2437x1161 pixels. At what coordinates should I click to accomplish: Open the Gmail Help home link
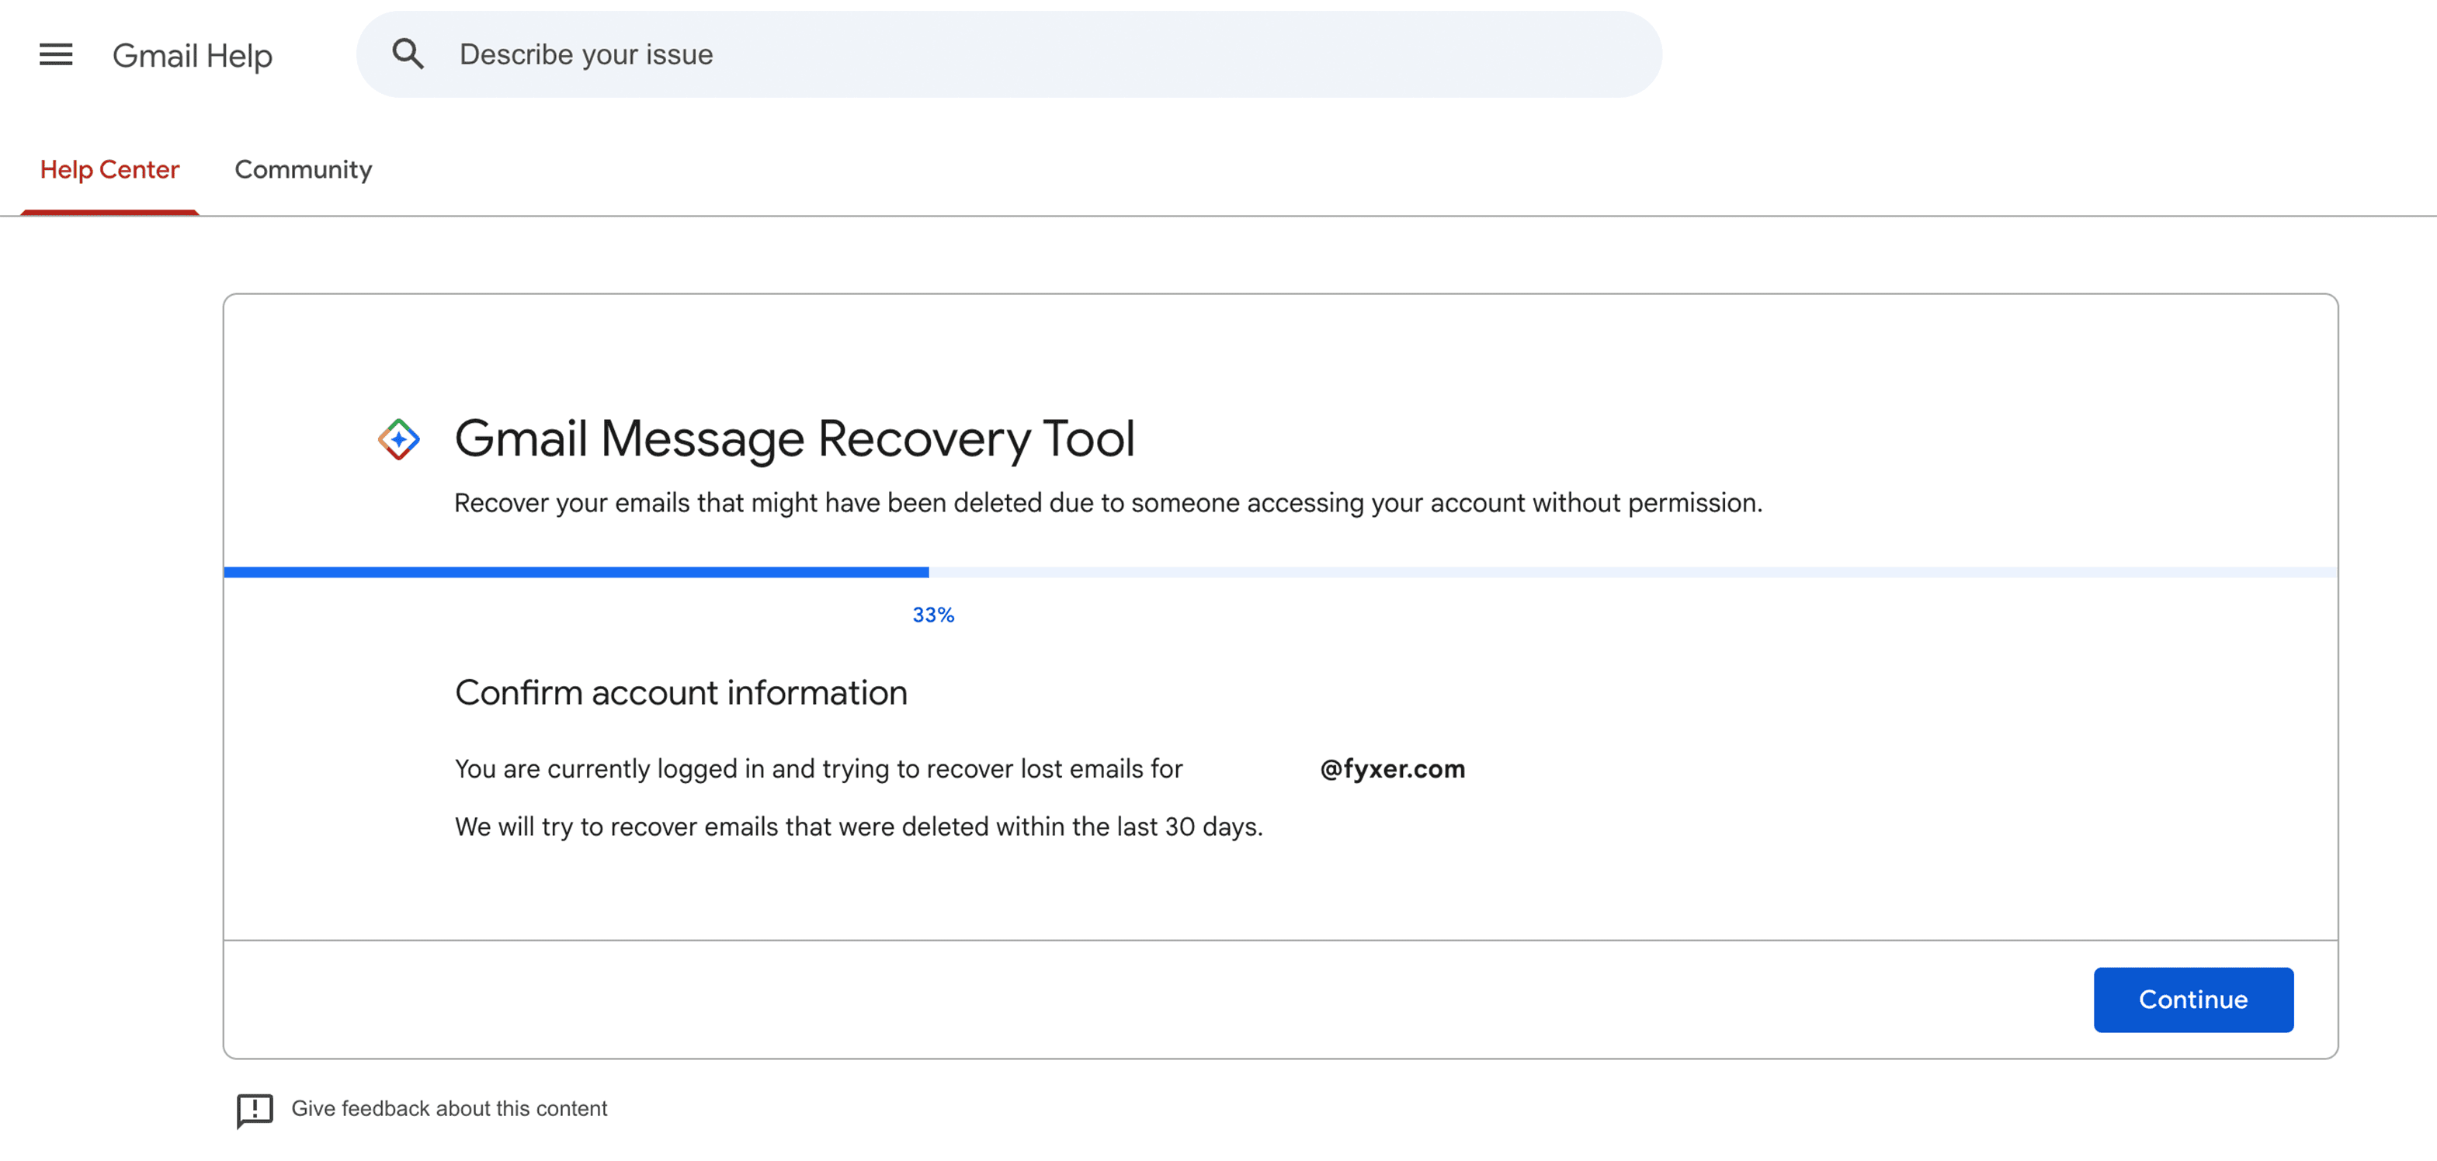192,56
